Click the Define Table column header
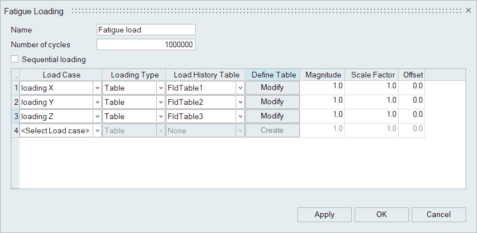477x233 pixels. 273,75
